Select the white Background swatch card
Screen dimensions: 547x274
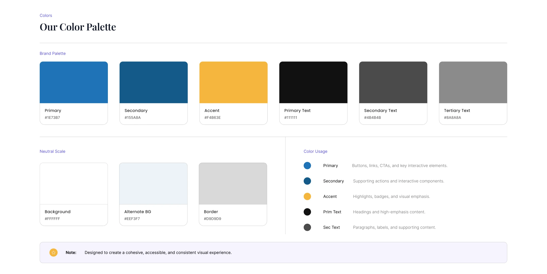(74, 194)
